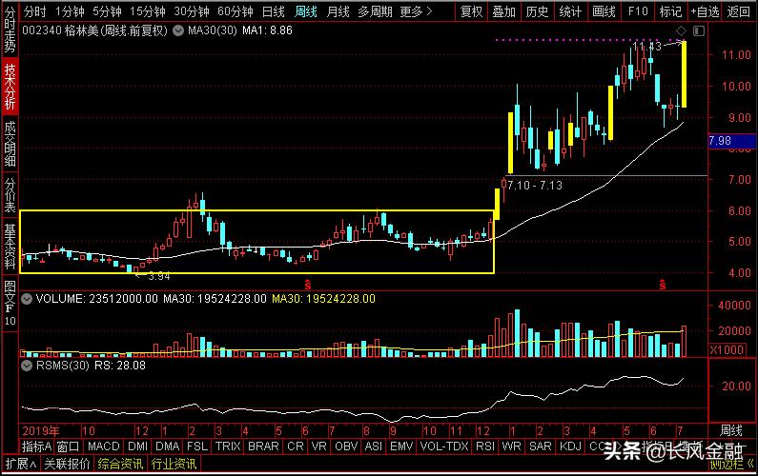Click the red S marker near July 2020

click(663, 285)
